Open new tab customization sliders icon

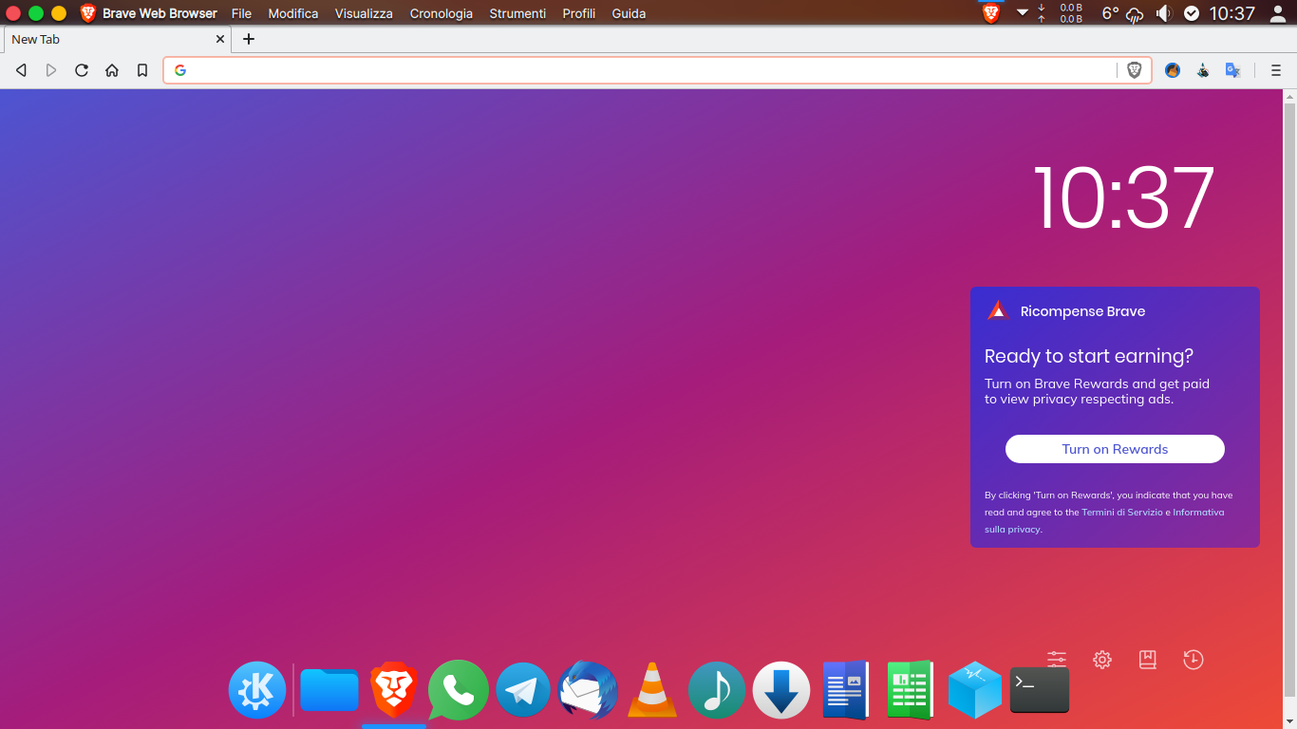click(1057, 660)
